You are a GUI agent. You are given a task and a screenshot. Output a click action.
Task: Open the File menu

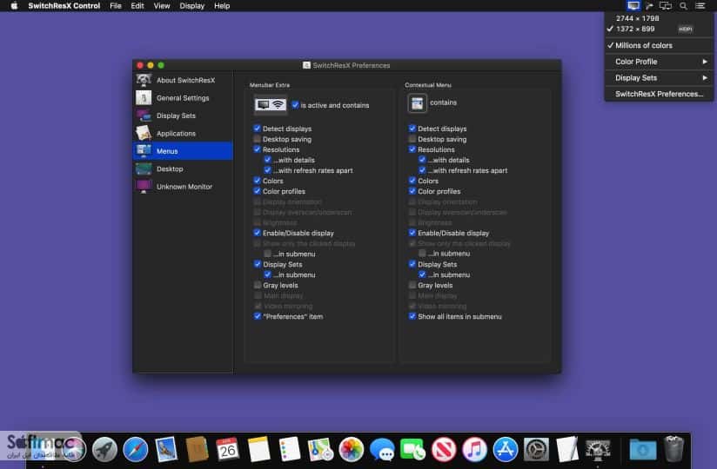tap(116, 6)
